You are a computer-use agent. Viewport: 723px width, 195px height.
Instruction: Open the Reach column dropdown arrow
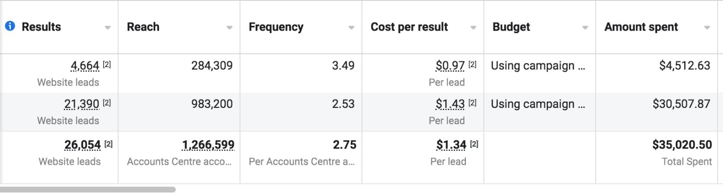click(x=230, y=28)
